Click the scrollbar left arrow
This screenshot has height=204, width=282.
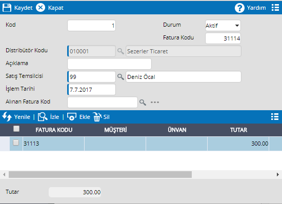tap(4, 174)
